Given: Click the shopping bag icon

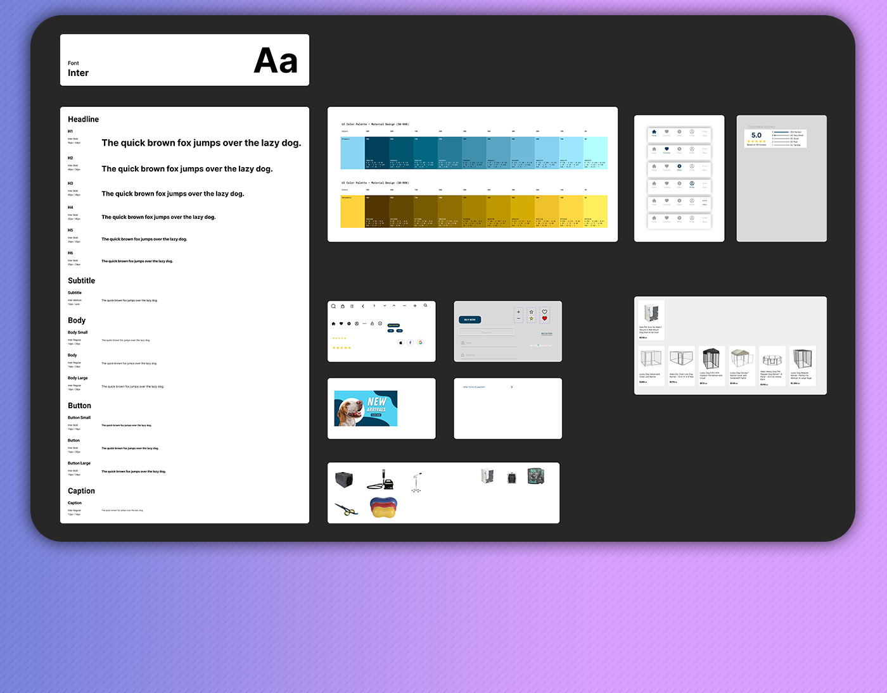Looking at the screenshot, I should [343, 306].
